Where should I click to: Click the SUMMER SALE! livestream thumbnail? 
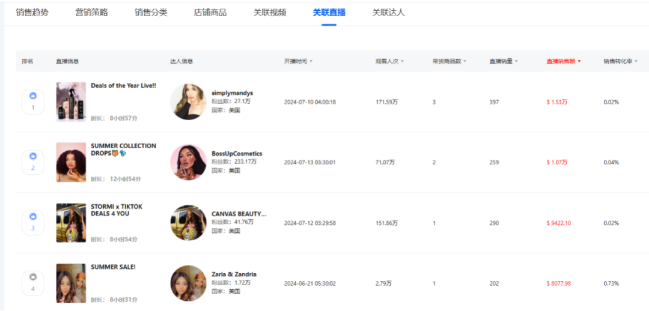[71, 283]
